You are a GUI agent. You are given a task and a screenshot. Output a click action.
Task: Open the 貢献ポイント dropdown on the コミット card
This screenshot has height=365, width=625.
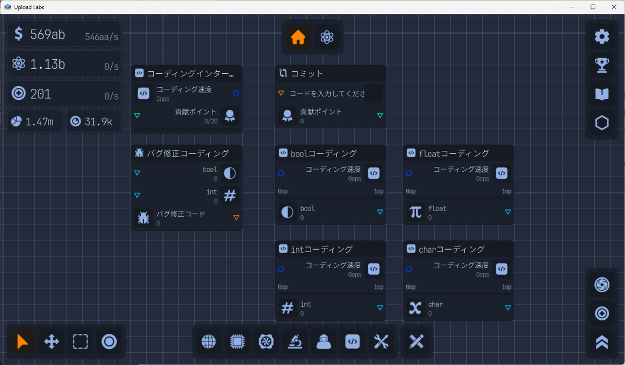(x=380, y=115)
